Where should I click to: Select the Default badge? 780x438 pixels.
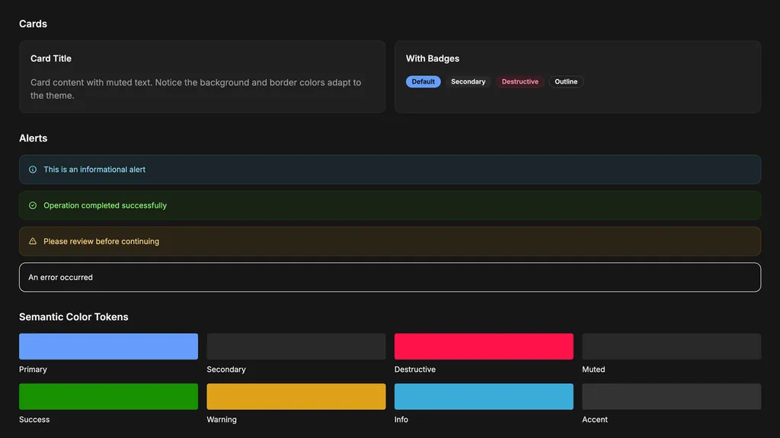(424, 81)
